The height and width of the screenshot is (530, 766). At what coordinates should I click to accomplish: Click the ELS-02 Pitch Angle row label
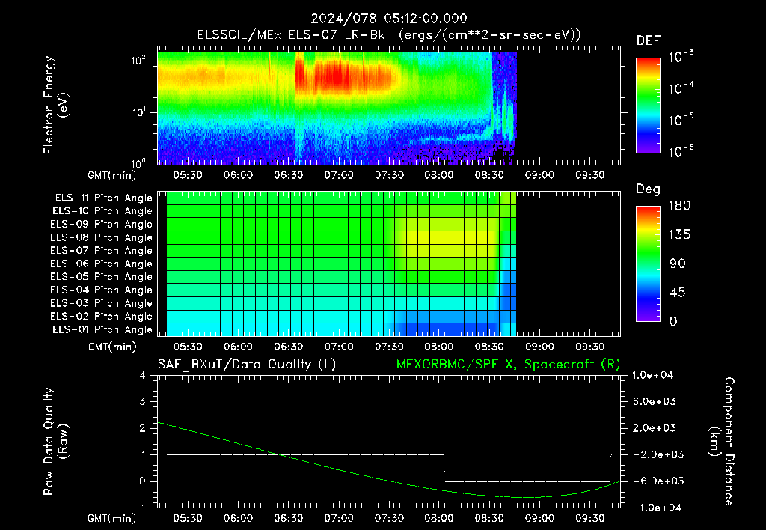[x=102, y=317]
